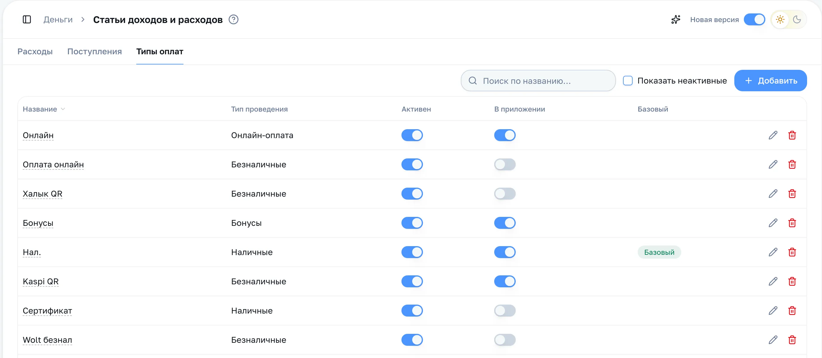Image resolution: width=822 pixels, height=358 pixels.
Task: Click the Бонусы type cell
Action: (246, 223)
